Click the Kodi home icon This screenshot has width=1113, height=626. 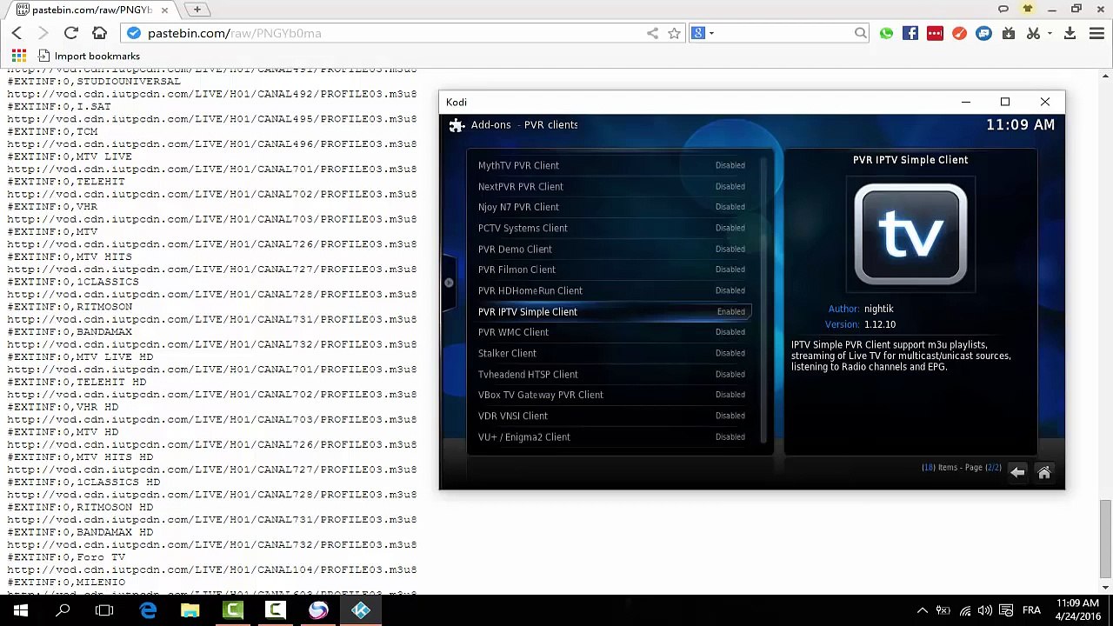(x=1044, y=472)
